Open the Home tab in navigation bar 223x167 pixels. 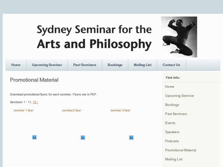pos(16,65)
